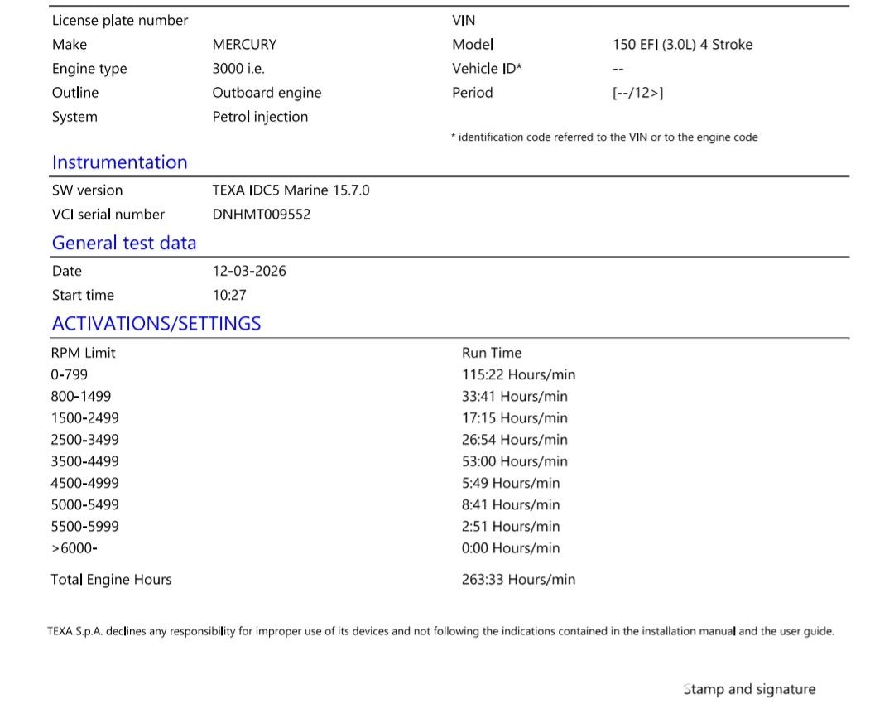Click the start time value 10:27
This screenshot has width=894, height=704.
pos(229,295)
